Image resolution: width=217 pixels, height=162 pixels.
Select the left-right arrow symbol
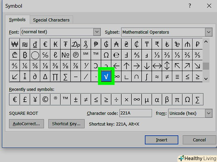click(x=157, y=66)
